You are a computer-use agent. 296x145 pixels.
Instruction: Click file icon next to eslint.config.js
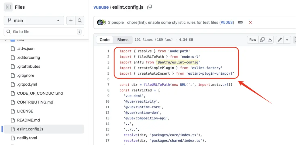[x=13, y=129]
